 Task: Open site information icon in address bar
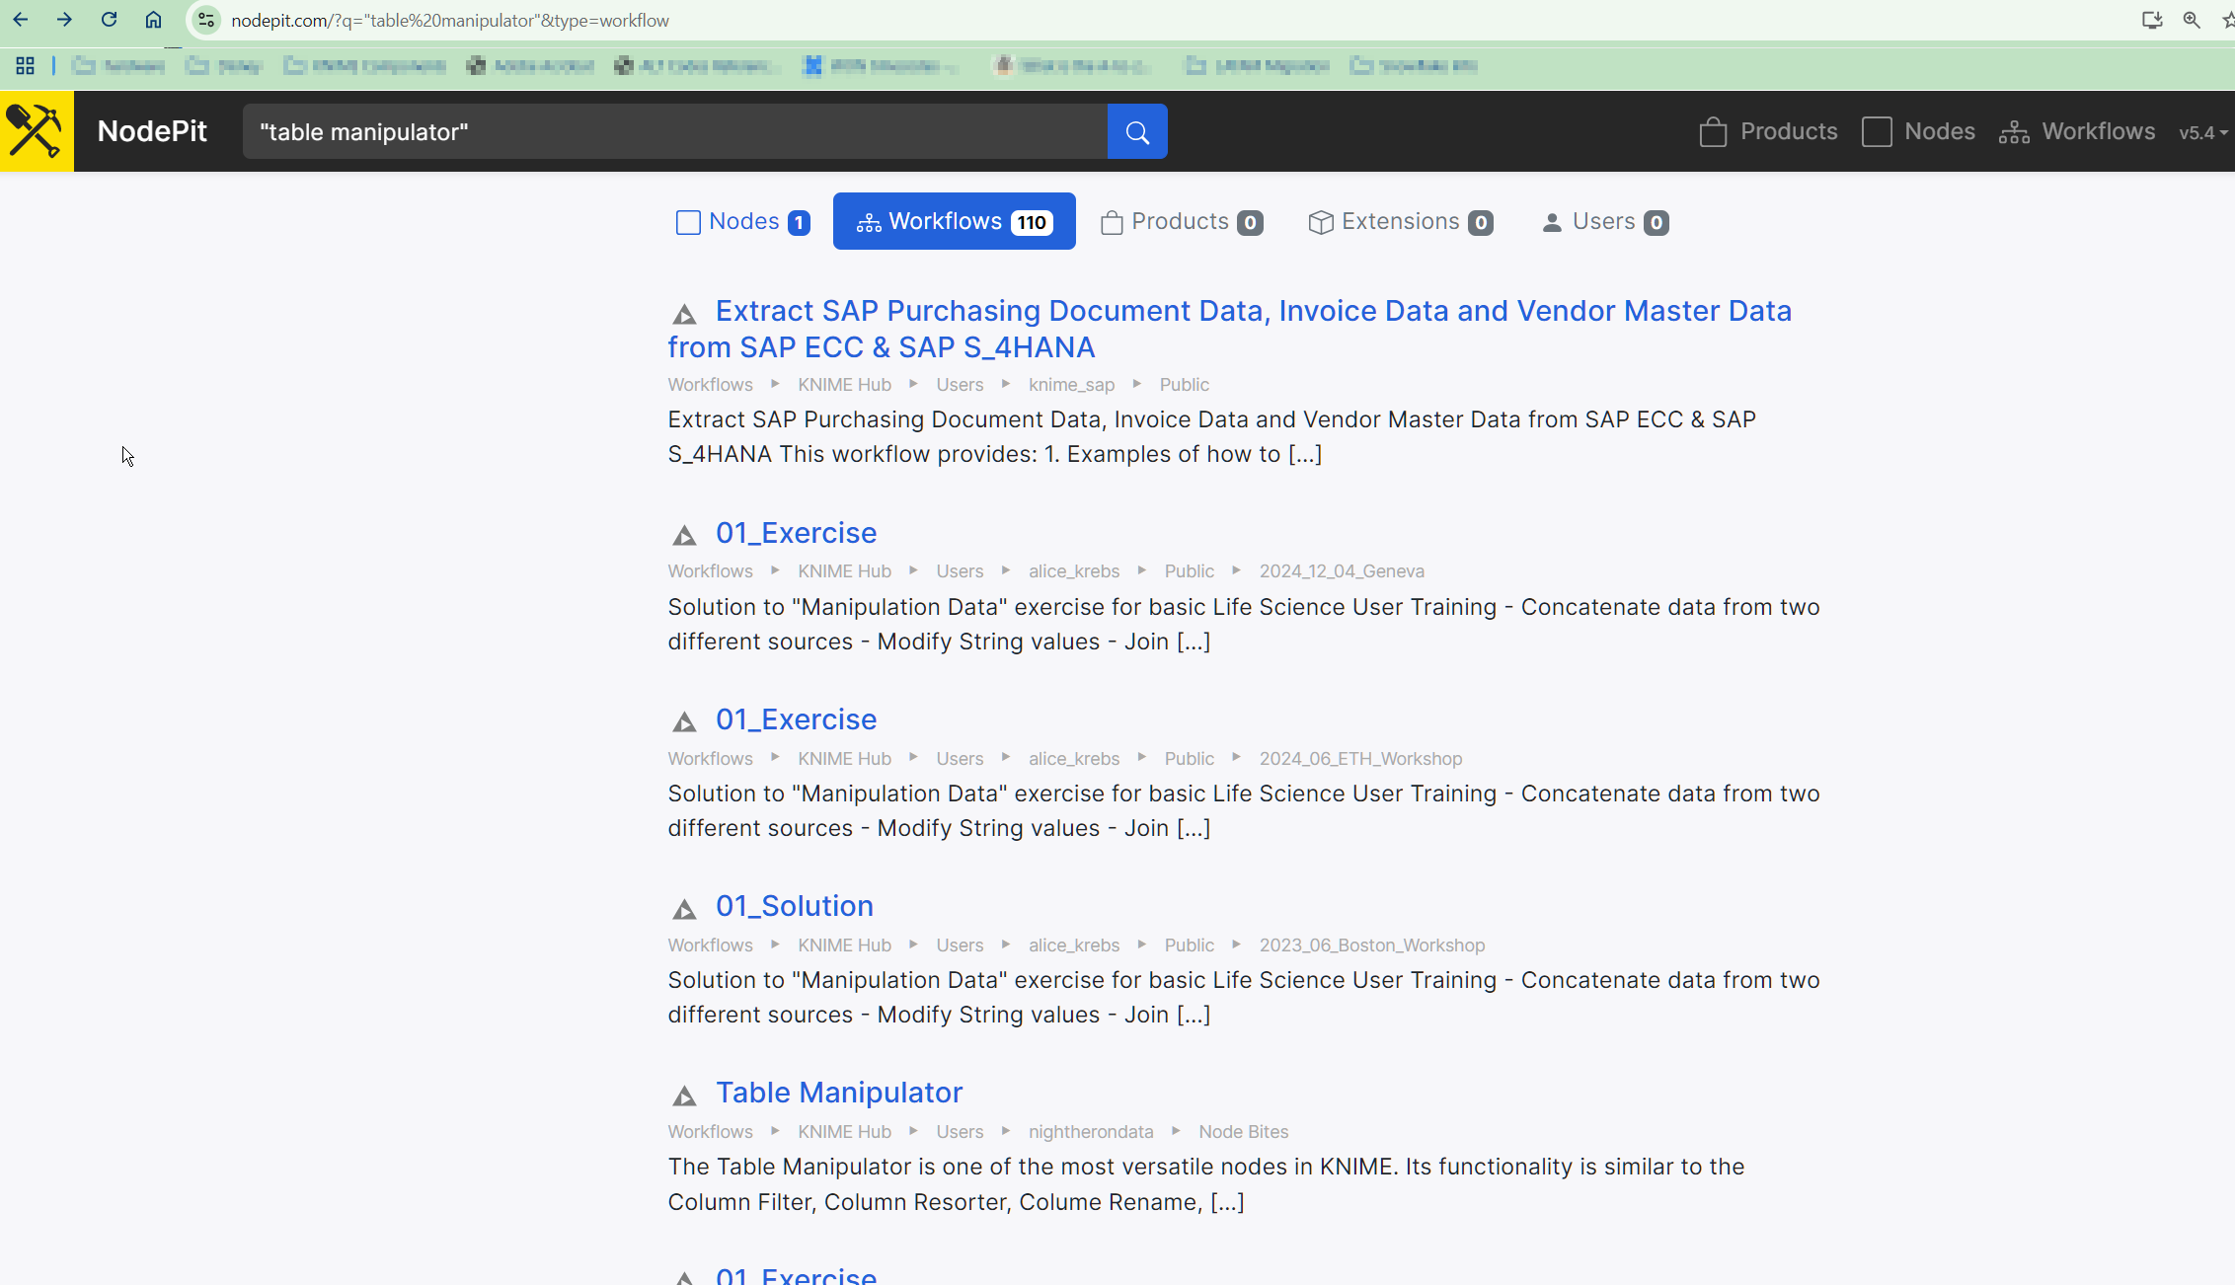pyautogui.click(x=205, y=20)
